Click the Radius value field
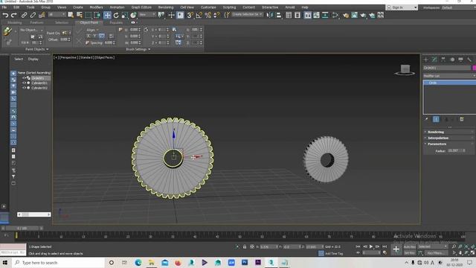This screenshot has width=476, height=268. [454, 150]
